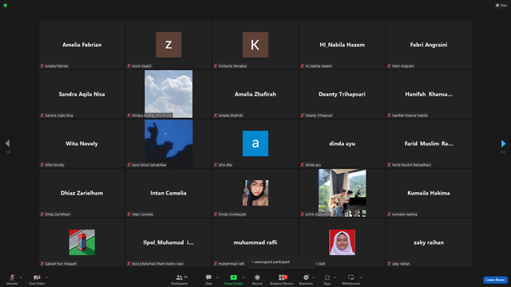
Task: Click muted mic icon beside zaky raihan label
Action: [389, 264]
